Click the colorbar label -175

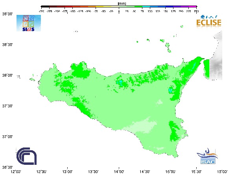tap(65, 11)
